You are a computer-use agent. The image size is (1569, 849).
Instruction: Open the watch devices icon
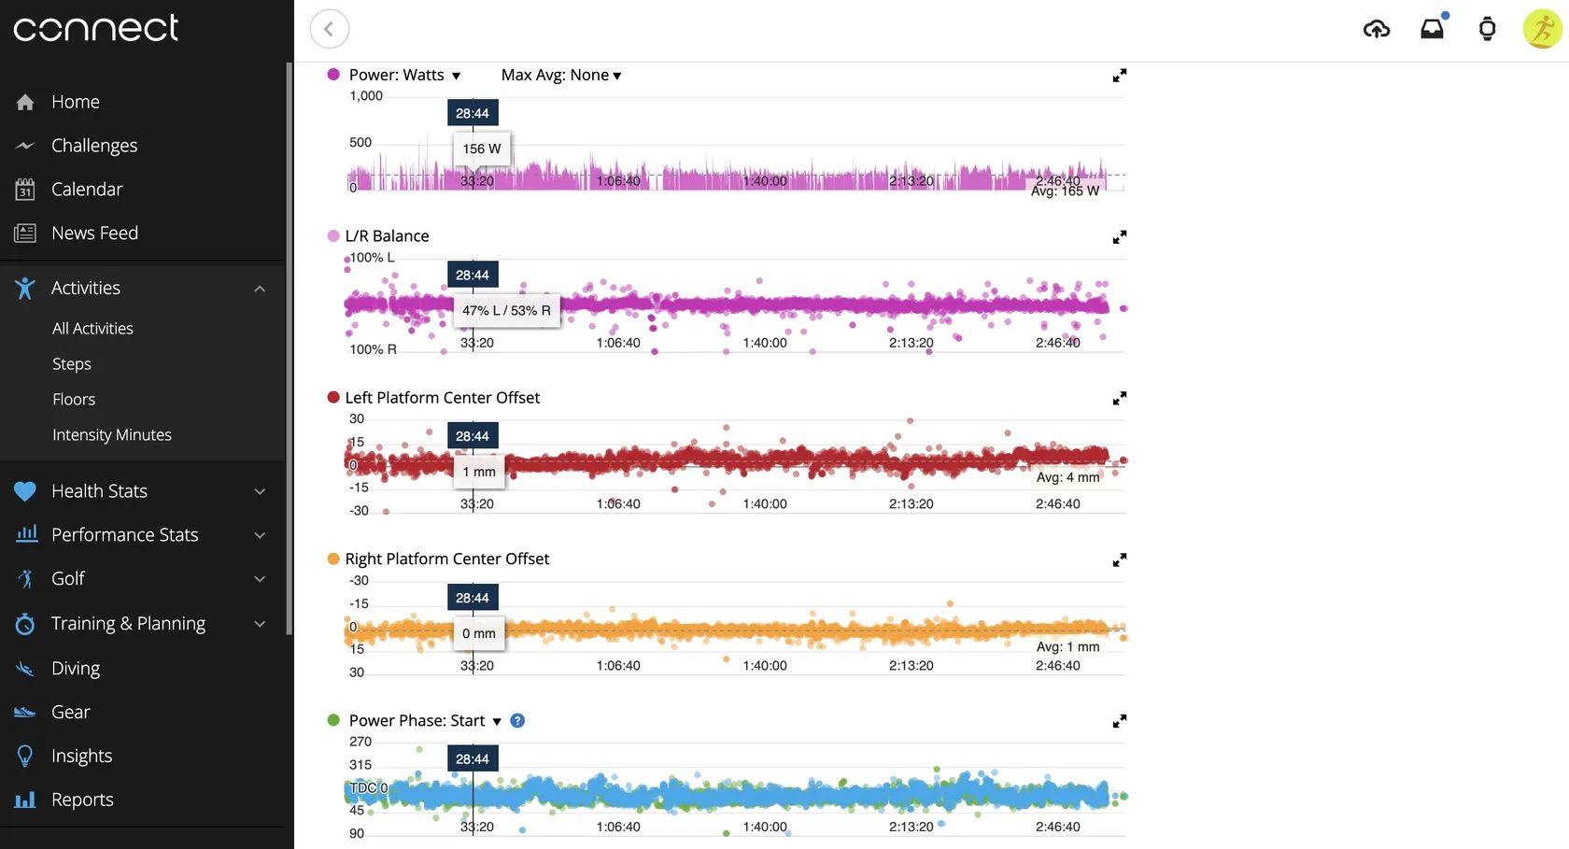click(x=1487, y=29)
